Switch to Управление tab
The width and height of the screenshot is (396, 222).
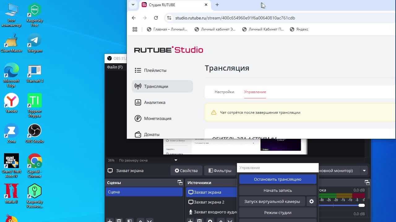tap(255, 92)
